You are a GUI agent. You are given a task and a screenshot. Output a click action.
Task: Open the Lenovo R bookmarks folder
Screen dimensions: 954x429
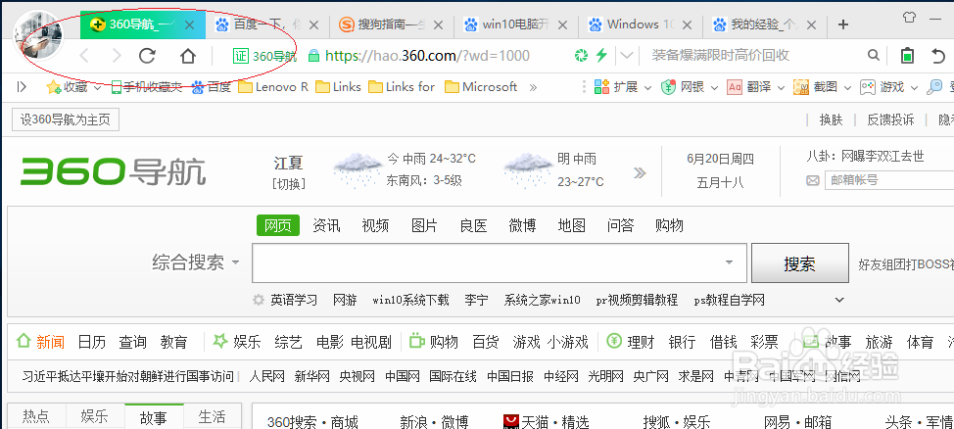point(273,87)
